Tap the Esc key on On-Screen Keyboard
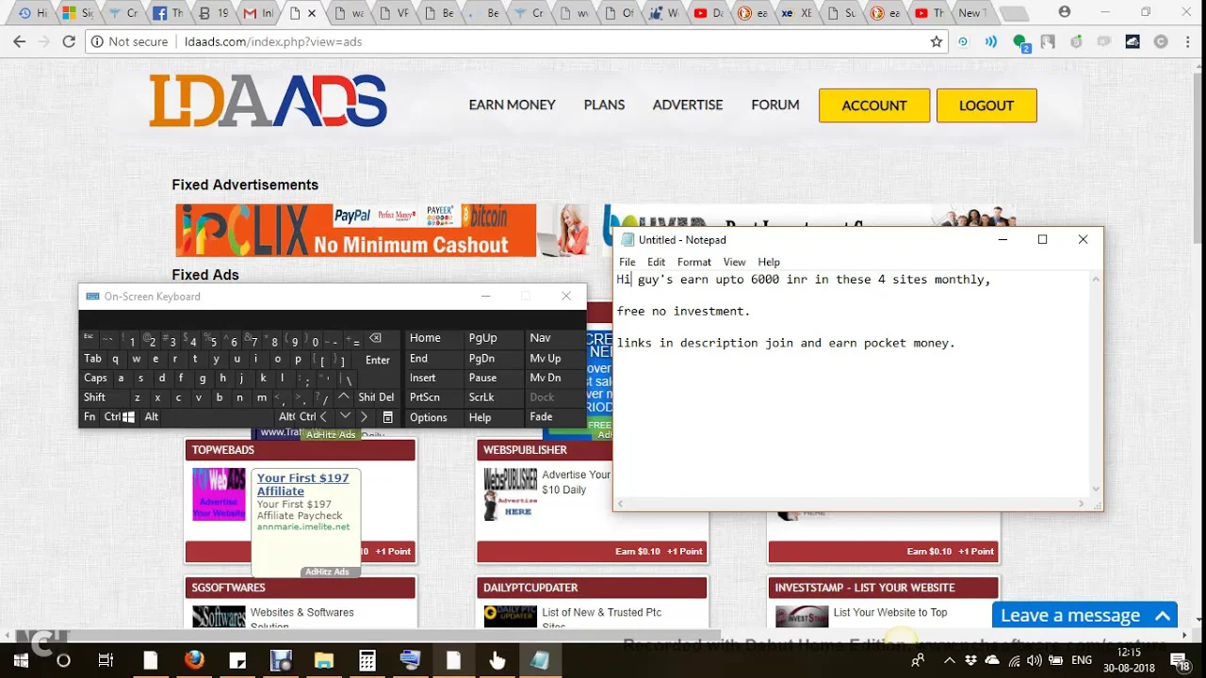This screenshot has width=1206, height=678. point(89,338)
